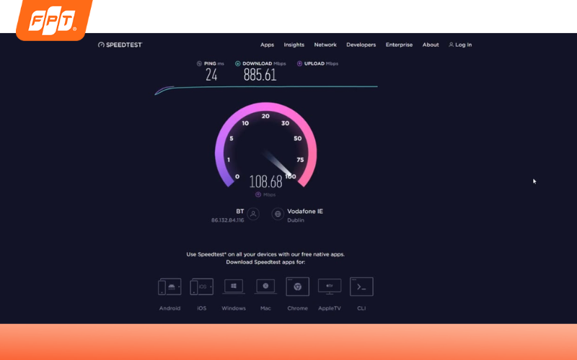Image resolution: width=577 pixels, height=360 pixels.
Task: Open the Enterprise menu item
Action: point(400,45)
